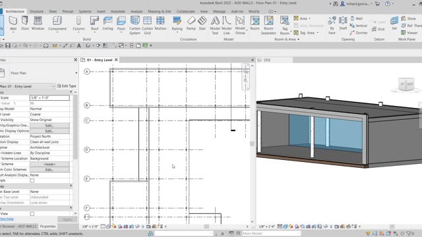Click the Properties palette vertical scrollbar
The image size is (422, 237).
75,126
